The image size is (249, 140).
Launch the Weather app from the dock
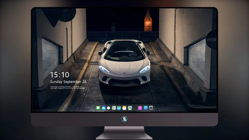pyautogui.click(x=103, y=108)
